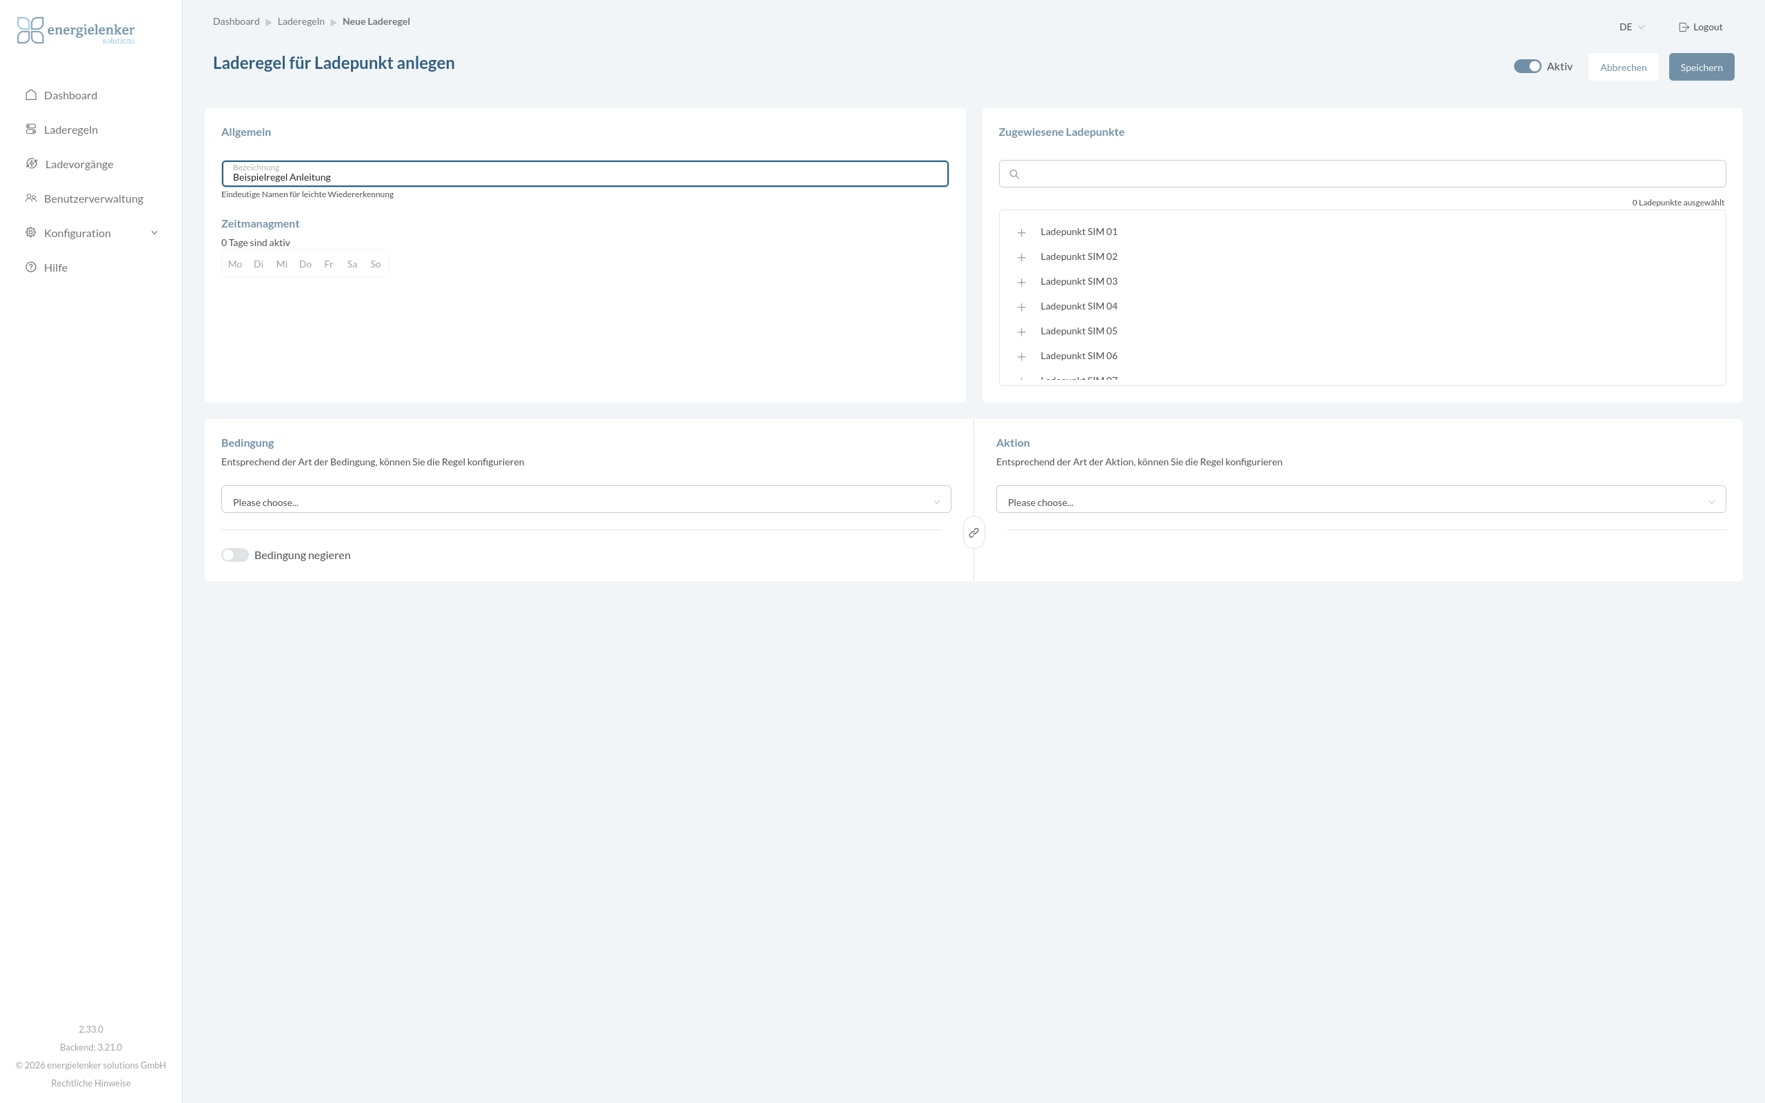1765x1103 pixels.
Task: Click inside the Ladepunkte search field
Action: [1362, 174]
